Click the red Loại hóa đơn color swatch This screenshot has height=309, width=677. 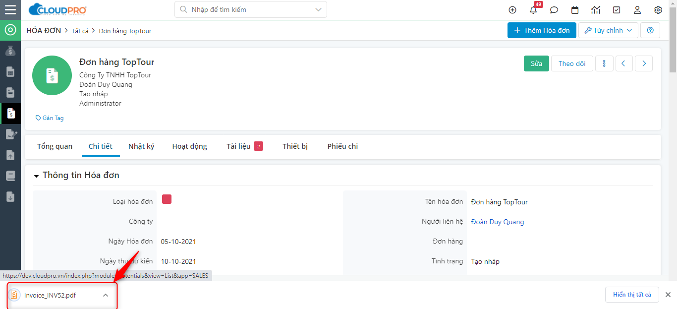167,199
